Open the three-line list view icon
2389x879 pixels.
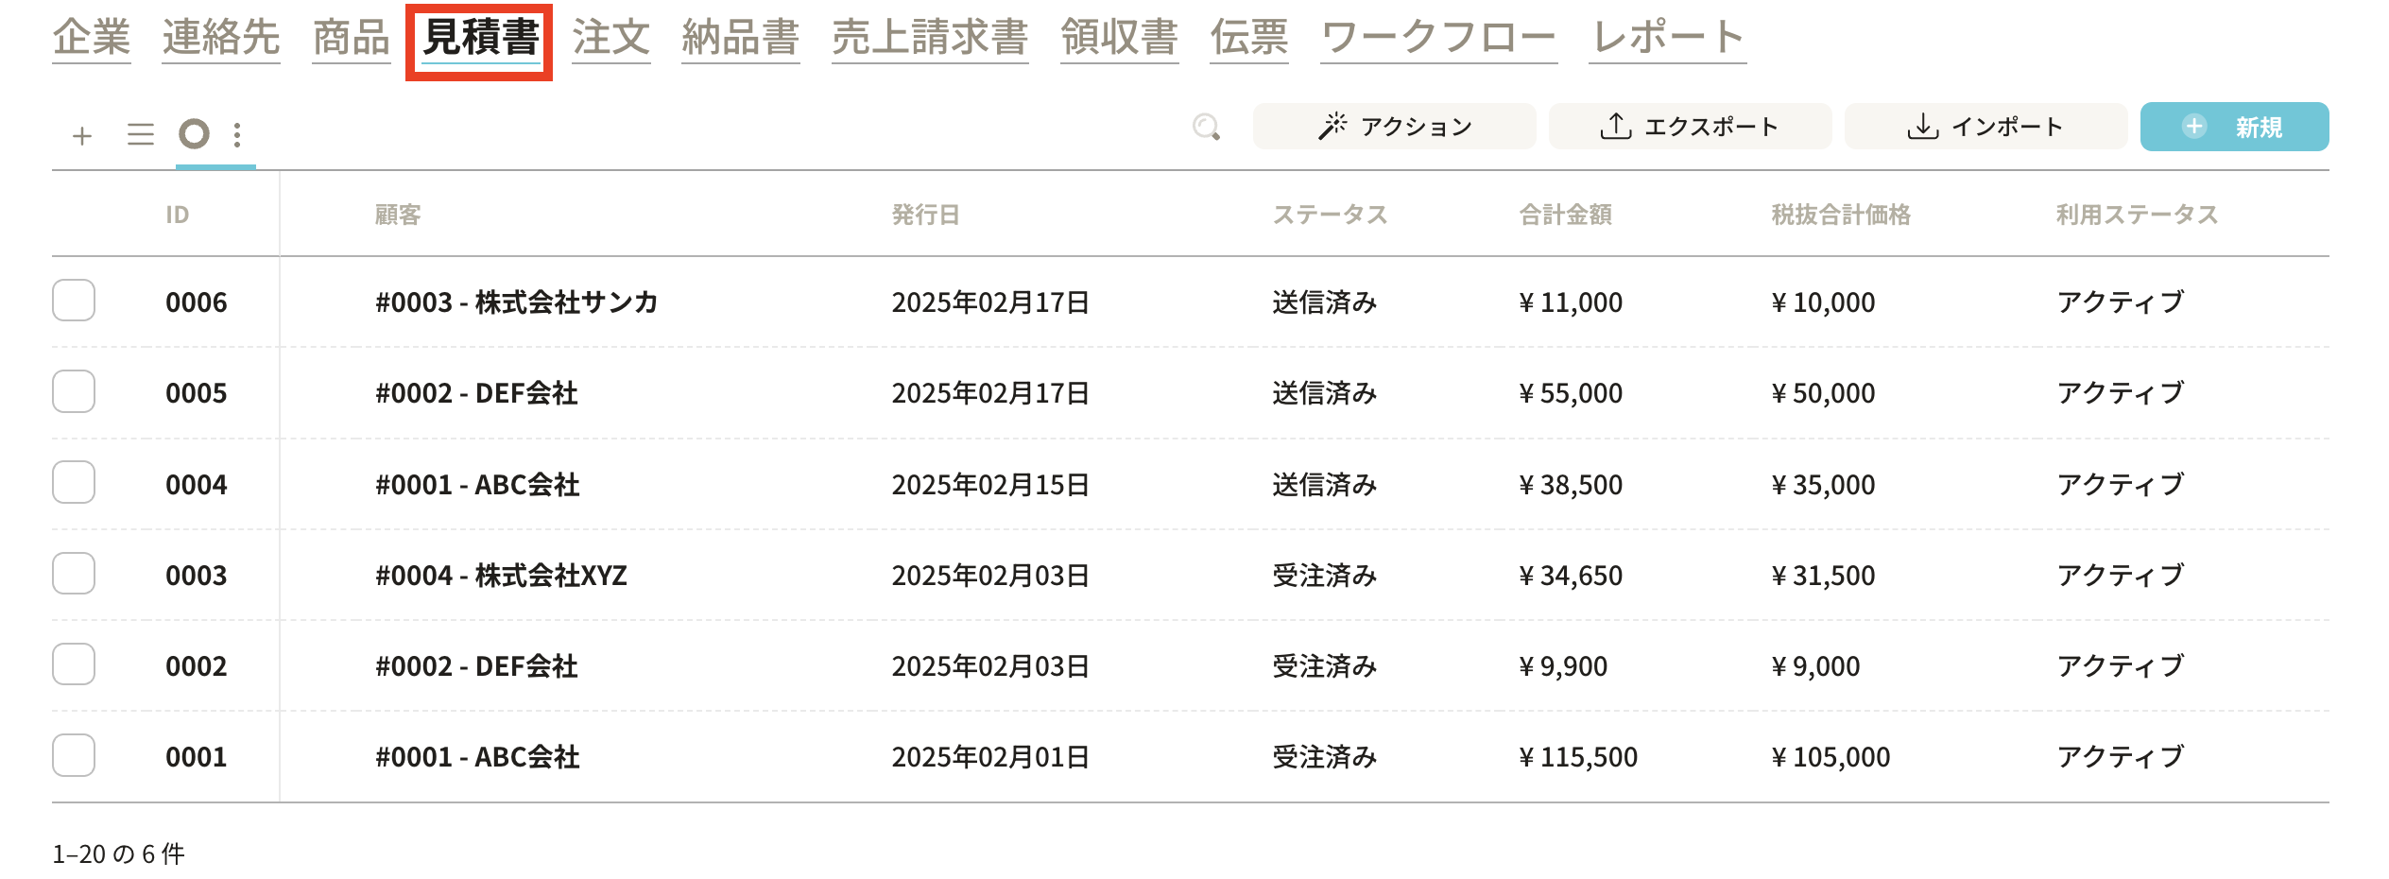(x=141, y=135)
